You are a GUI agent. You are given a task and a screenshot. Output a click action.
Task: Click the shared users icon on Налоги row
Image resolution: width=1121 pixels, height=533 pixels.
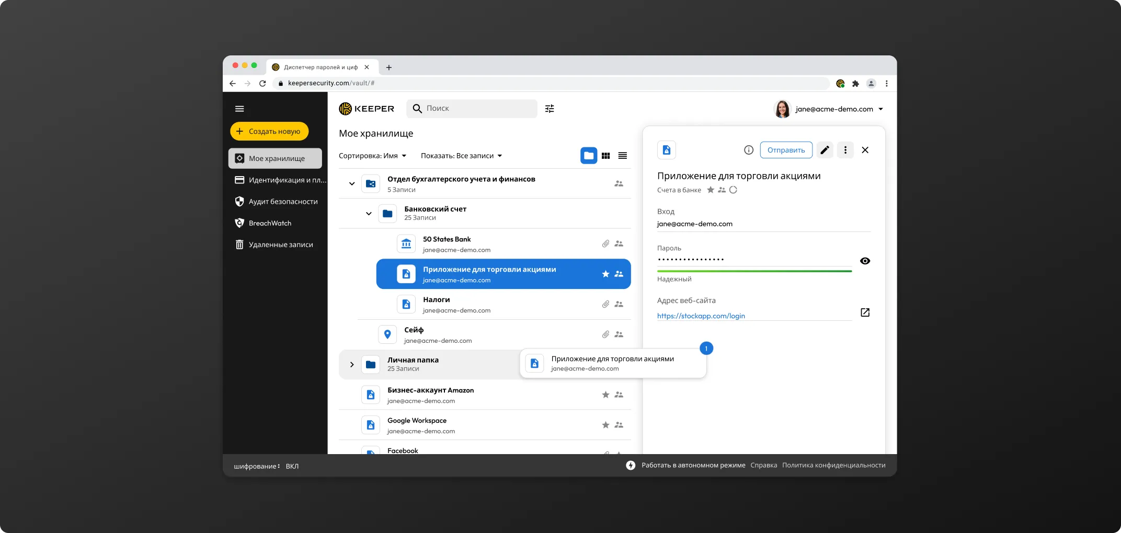point(619,304)
